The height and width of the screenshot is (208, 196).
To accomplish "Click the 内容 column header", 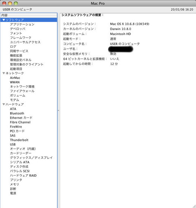I will pos(29,15).
